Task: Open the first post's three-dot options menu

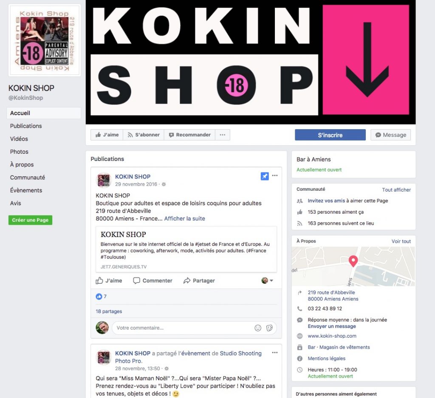Action: pyautogui.click(x=275, y=175)
